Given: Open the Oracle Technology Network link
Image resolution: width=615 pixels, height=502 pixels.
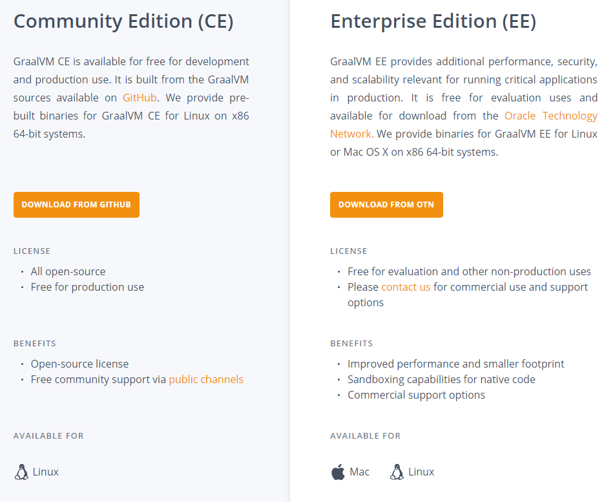Looking at the screenshot, I should (x=464, y=125).
